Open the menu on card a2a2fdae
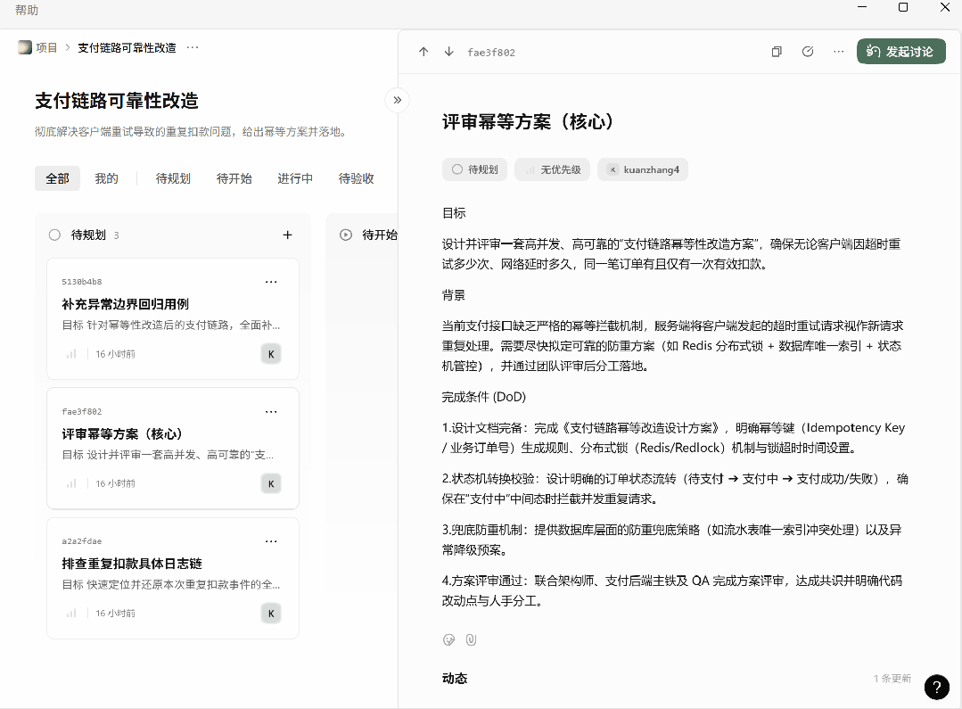This screenshot has height=709, width=962. [271, 540]
